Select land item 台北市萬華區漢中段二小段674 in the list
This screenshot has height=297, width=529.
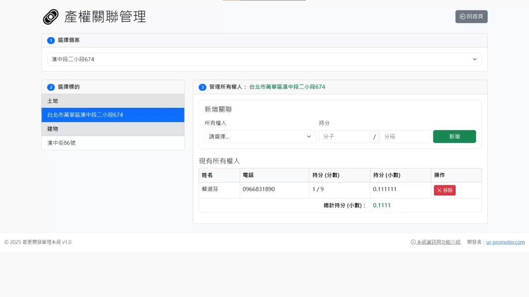point(113,115)
